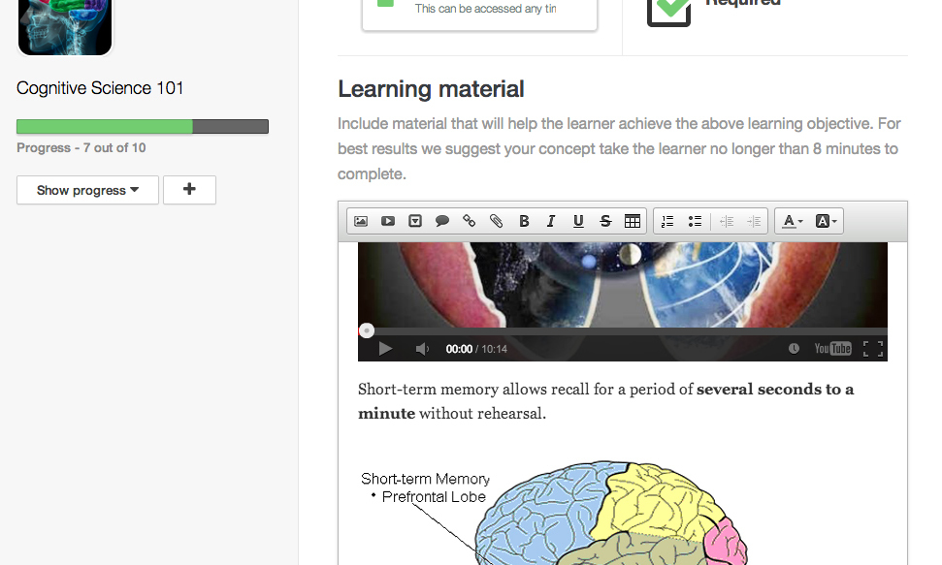
Task: Click the course progress bar
Action: coord(143,126)
